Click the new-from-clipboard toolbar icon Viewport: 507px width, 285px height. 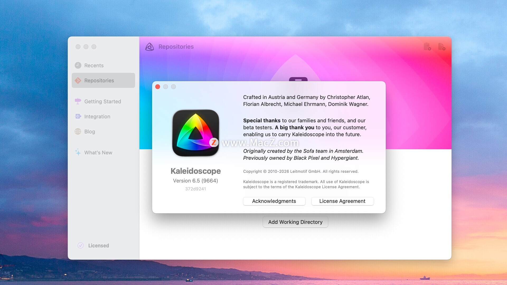[427, 47]
